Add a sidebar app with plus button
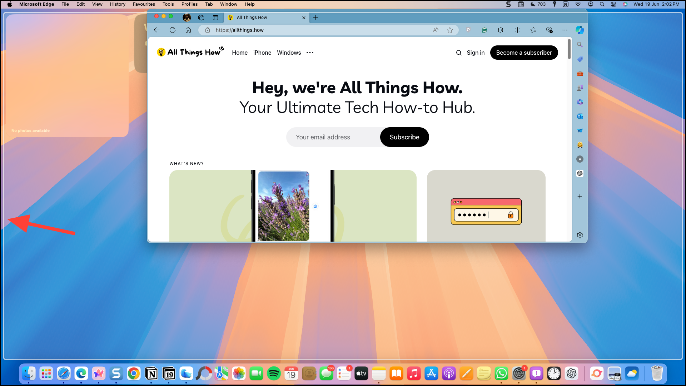 pos(580,197)
